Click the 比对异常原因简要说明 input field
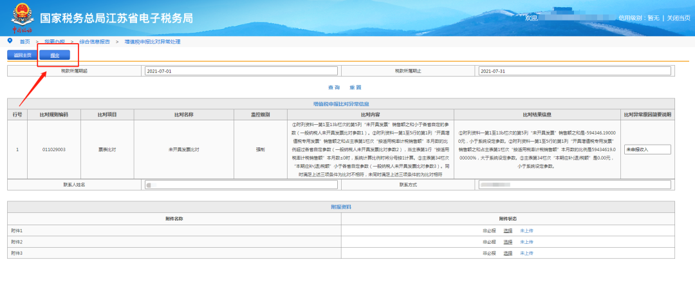Viewport: 695px width, 287px height. click(x=647, y=150)
